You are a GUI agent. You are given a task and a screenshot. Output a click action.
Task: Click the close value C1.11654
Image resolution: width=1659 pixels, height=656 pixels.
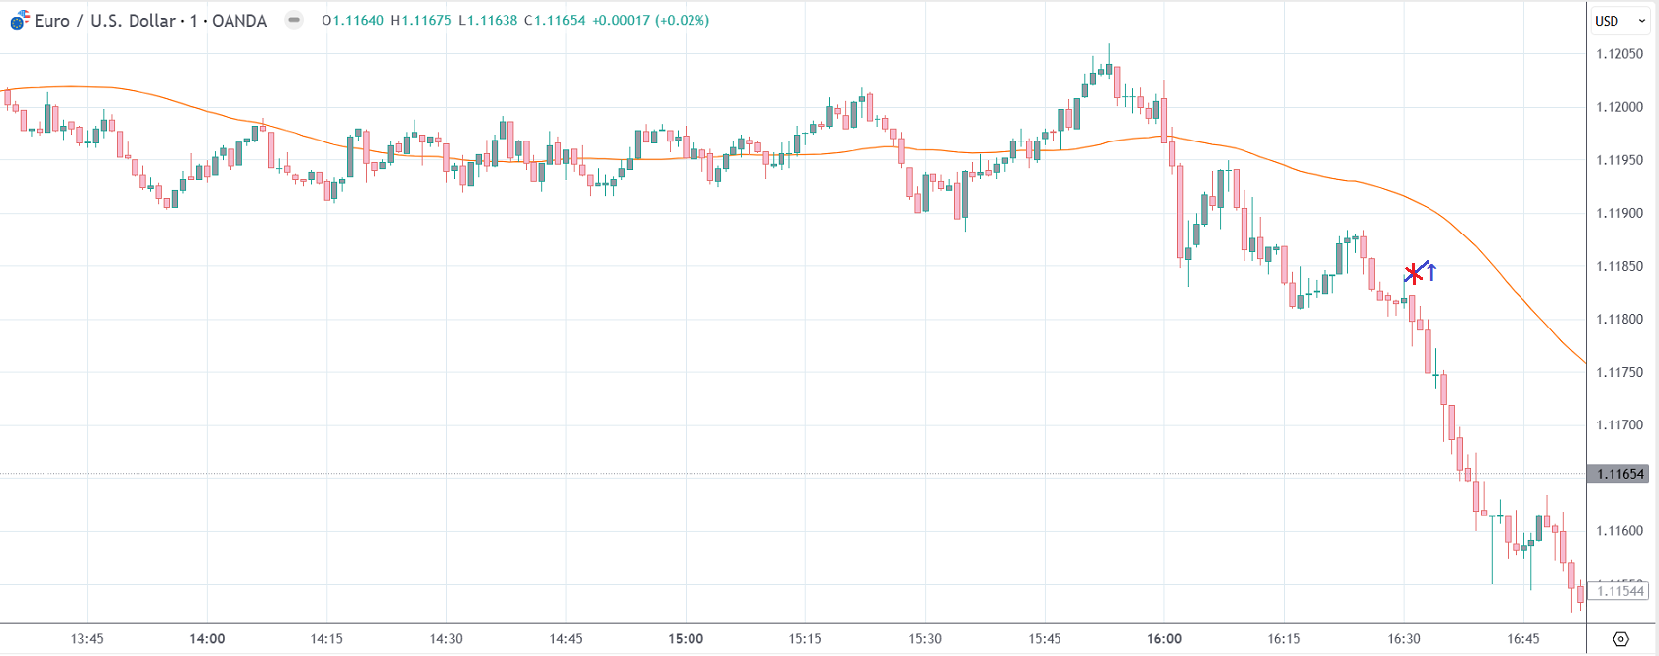555,21
